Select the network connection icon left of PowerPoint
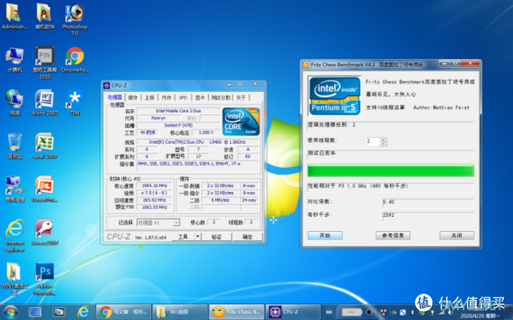Image resolution: width=513 pixels, height=320 pixels. pyautogui.click(x=14, y=189)
